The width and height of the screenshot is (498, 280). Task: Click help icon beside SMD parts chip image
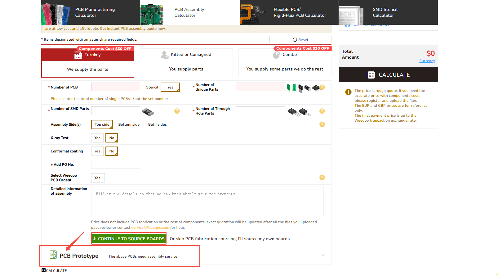(x=177, y=111)
